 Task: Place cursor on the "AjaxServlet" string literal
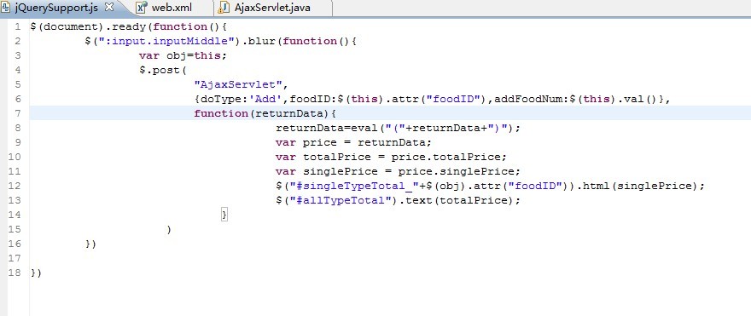(238, 84)
